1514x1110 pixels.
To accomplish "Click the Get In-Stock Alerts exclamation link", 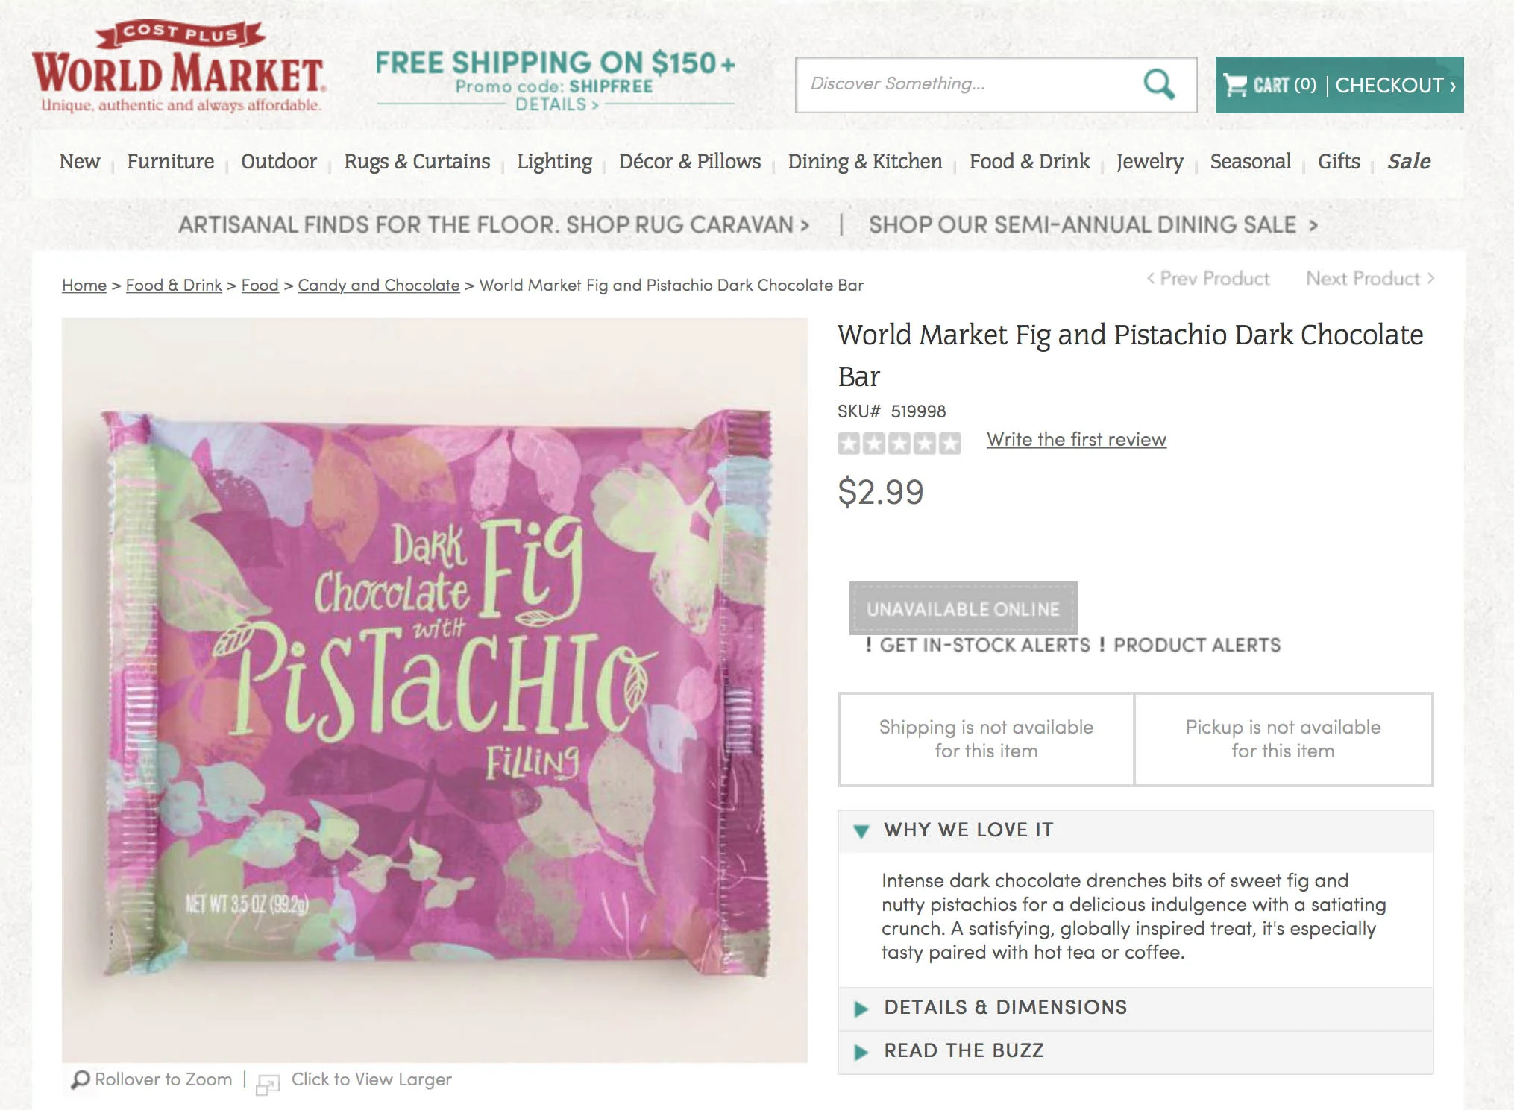I will click(x=978, y=645).
